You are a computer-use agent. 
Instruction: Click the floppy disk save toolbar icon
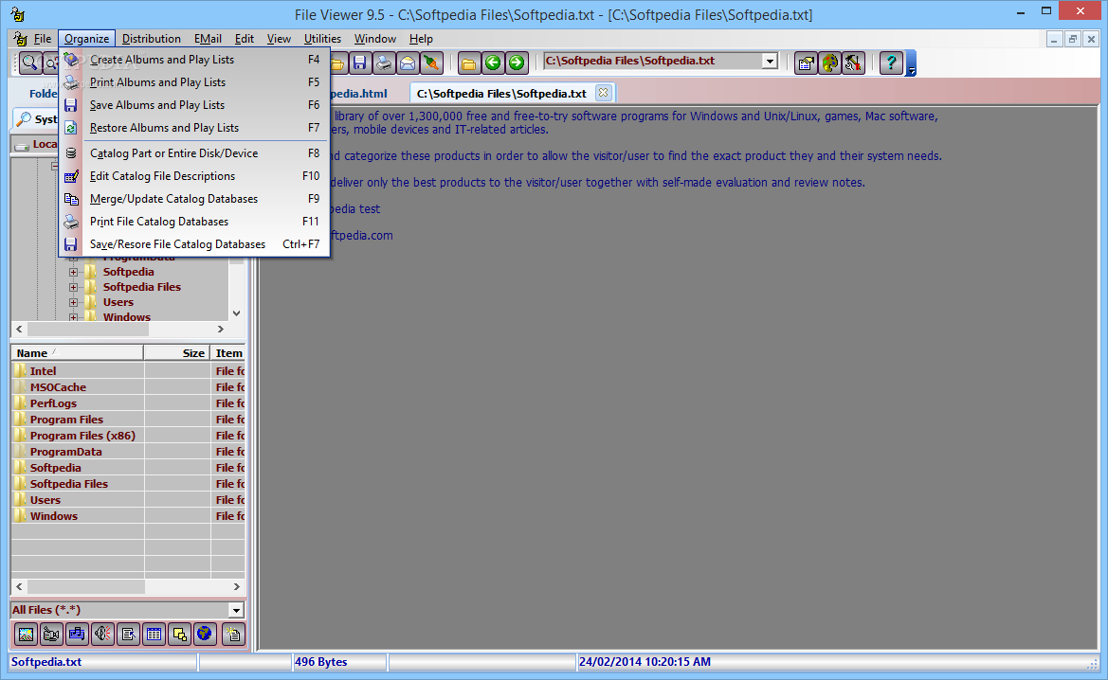pyautogui.click(x=359, y=63)
